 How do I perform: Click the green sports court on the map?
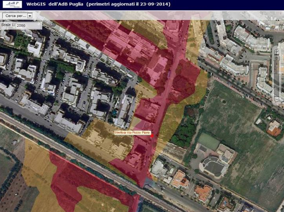tap(208, 141)
